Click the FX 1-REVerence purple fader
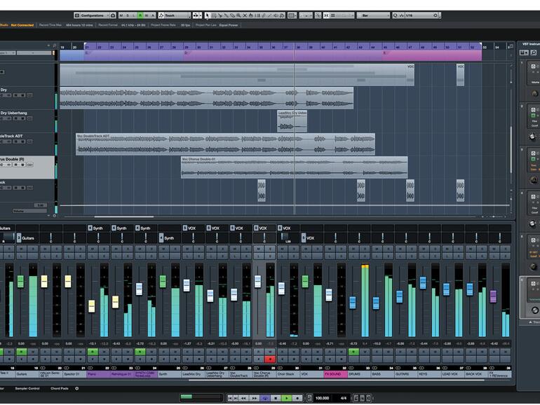Image resolution: width=540 pixels, height=405 pixels. click(493, 296)
